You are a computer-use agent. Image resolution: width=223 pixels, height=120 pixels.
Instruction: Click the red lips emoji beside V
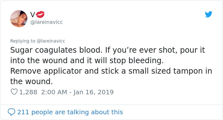[x=40, y=15]
